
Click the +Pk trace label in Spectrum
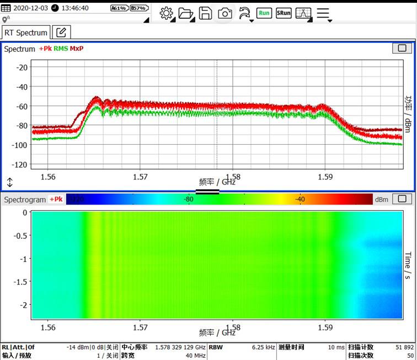(x=45, y=49)
